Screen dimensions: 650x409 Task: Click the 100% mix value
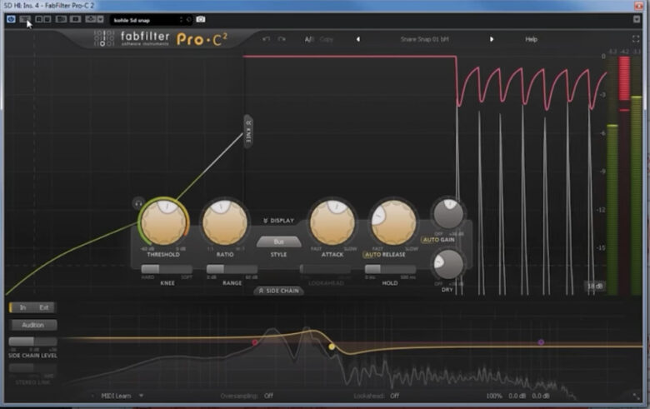click(494, 396)
